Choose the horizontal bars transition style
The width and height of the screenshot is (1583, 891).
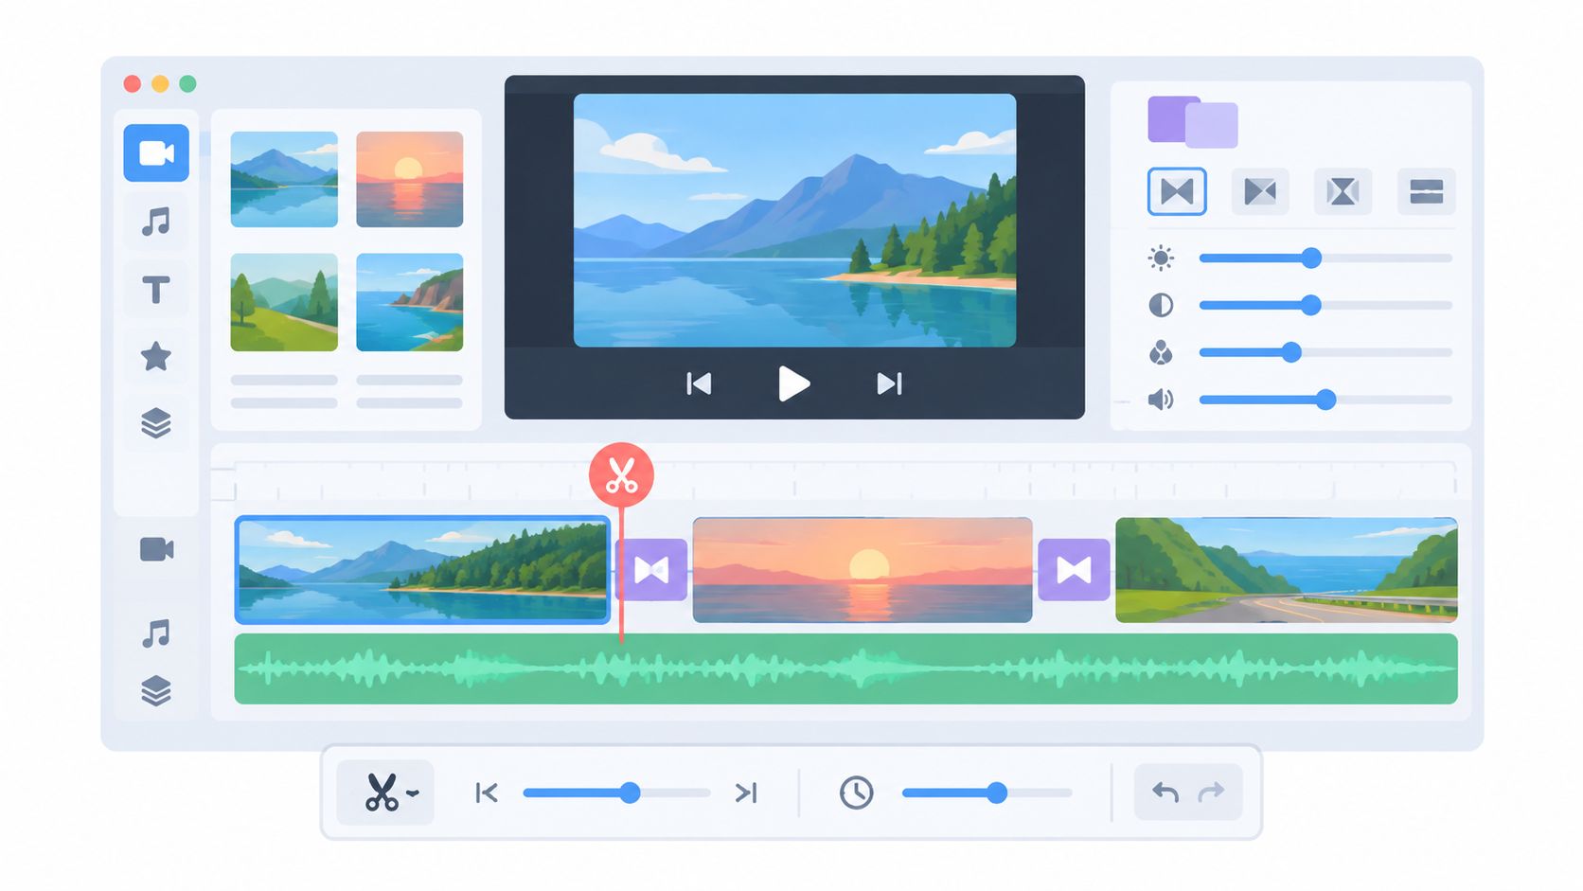1426,191
